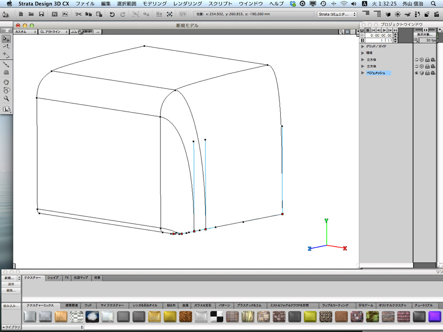Image resolution: width=443 pixels, height=332 pixels.
Task: Click the Open folder icon in the toolbar
Action: pyautogui.click(x=31, y=14)
